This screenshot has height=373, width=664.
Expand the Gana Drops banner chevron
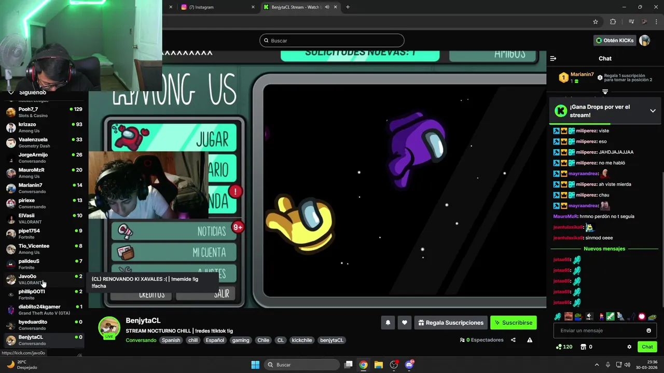coord(653,111)
